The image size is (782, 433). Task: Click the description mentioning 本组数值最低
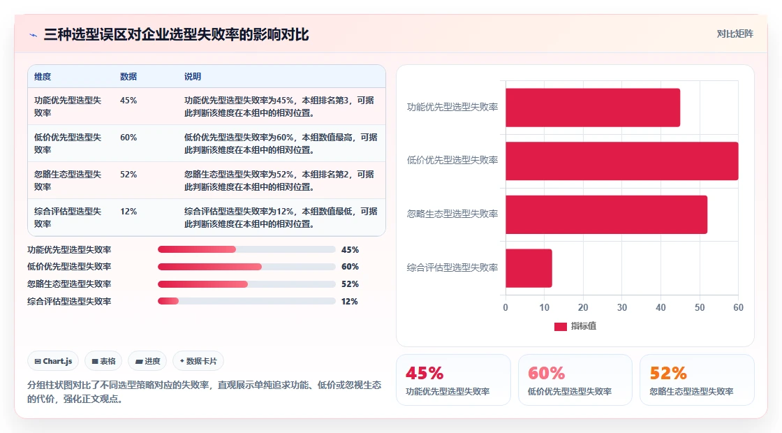tap(281, 217)
